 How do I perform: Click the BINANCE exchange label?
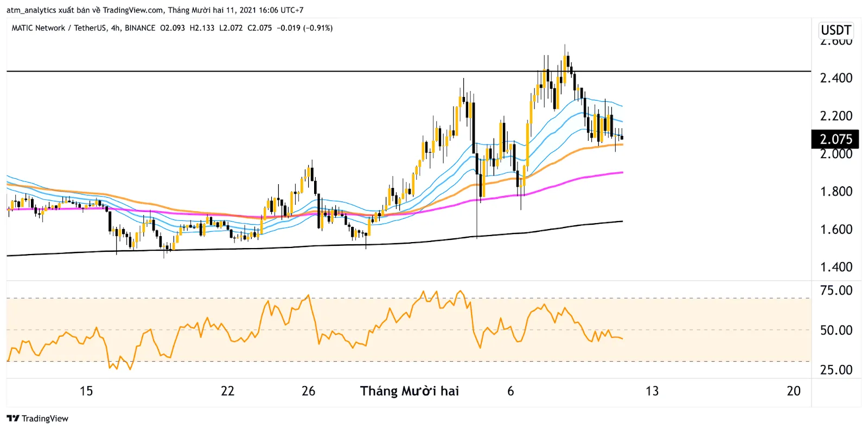140,28
